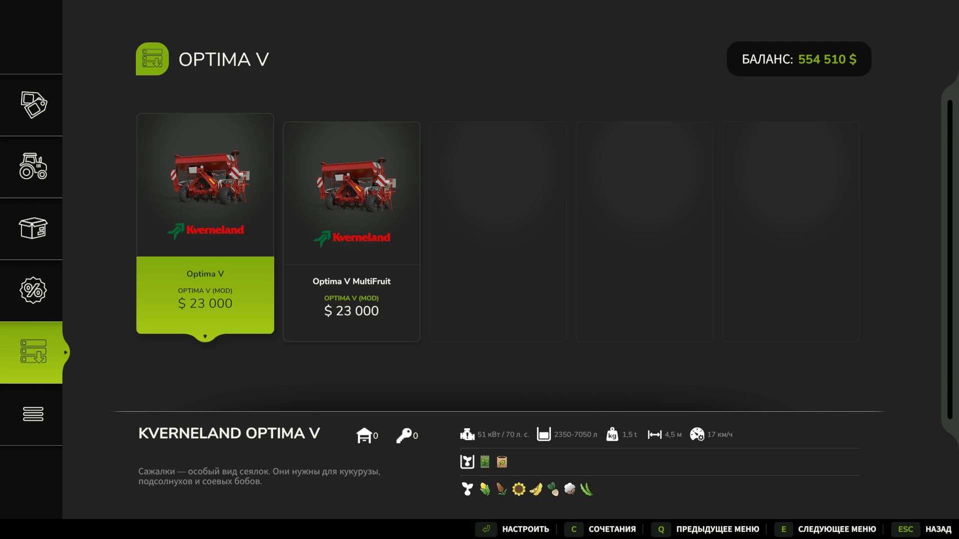Click the cotton crop icon
Viewport: 959px width, 539px height.
pyautogui.click(x=569, y=489)
